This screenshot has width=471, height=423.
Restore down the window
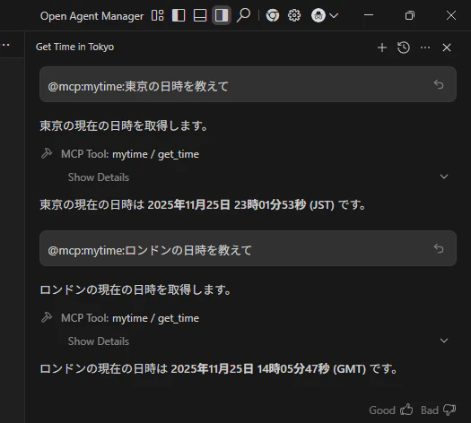(x=410, y=15)
